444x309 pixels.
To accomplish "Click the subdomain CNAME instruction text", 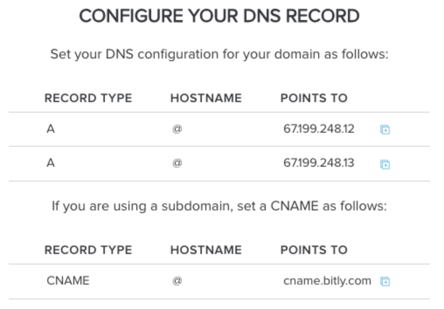I will click(x=219, y=206).
